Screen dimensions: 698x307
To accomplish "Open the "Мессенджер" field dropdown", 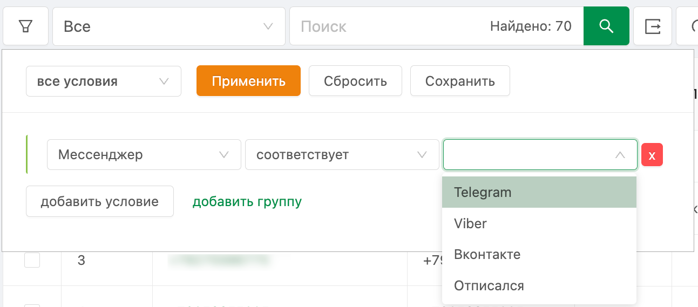I will coord(144,155).
